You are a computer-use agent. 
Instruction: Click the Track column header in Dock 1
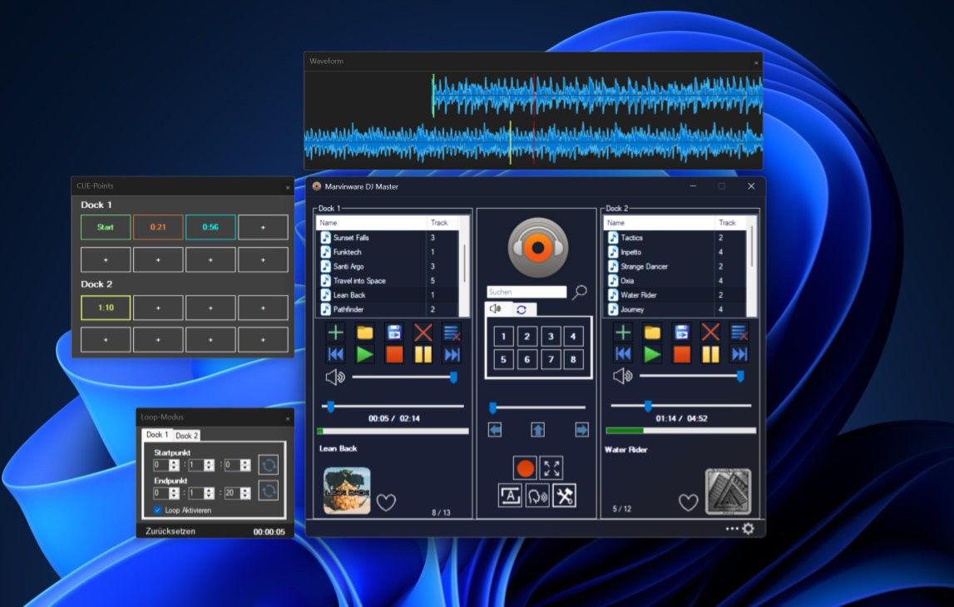441,223
